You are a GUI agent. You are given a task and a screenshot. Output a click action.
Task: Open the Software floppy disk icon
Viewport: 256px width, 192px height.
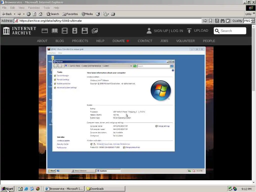click(x=85, y=31)
